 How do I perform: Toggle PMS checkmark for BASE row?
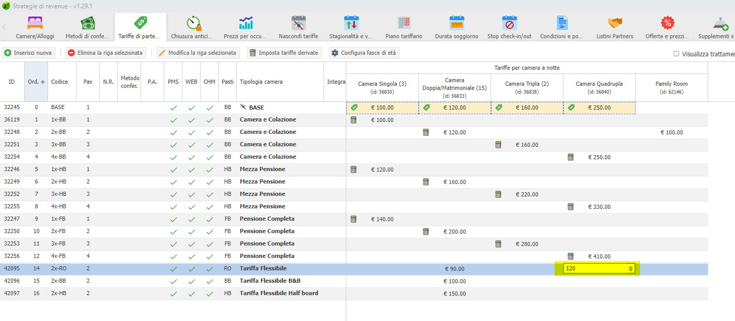tap(174, 108)
